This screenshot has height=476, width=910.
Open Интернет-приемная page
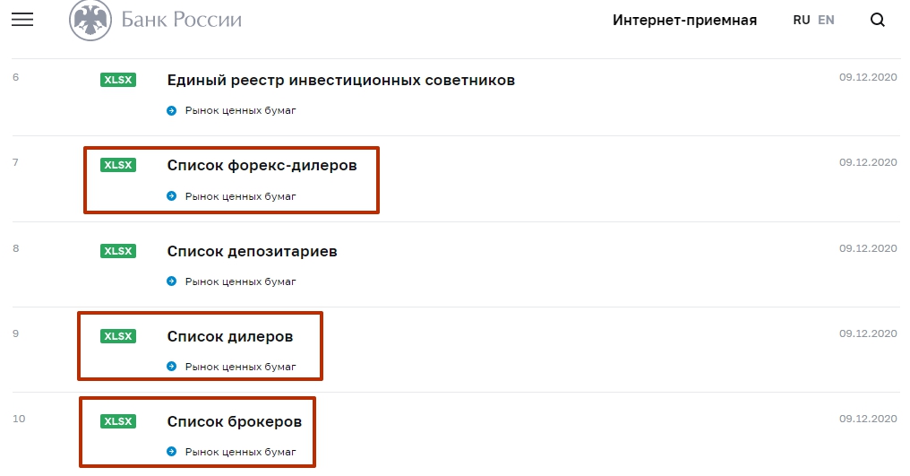click(684, 20)
